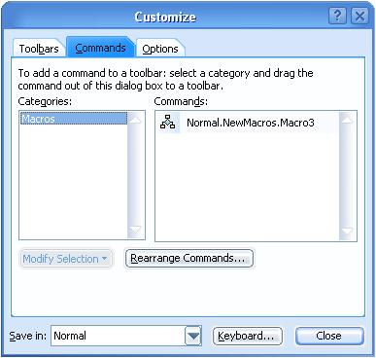The image size is (376, 358).
Task: Click the Modify Selection button
Action: pyautogui.click(x=65, y=259)
